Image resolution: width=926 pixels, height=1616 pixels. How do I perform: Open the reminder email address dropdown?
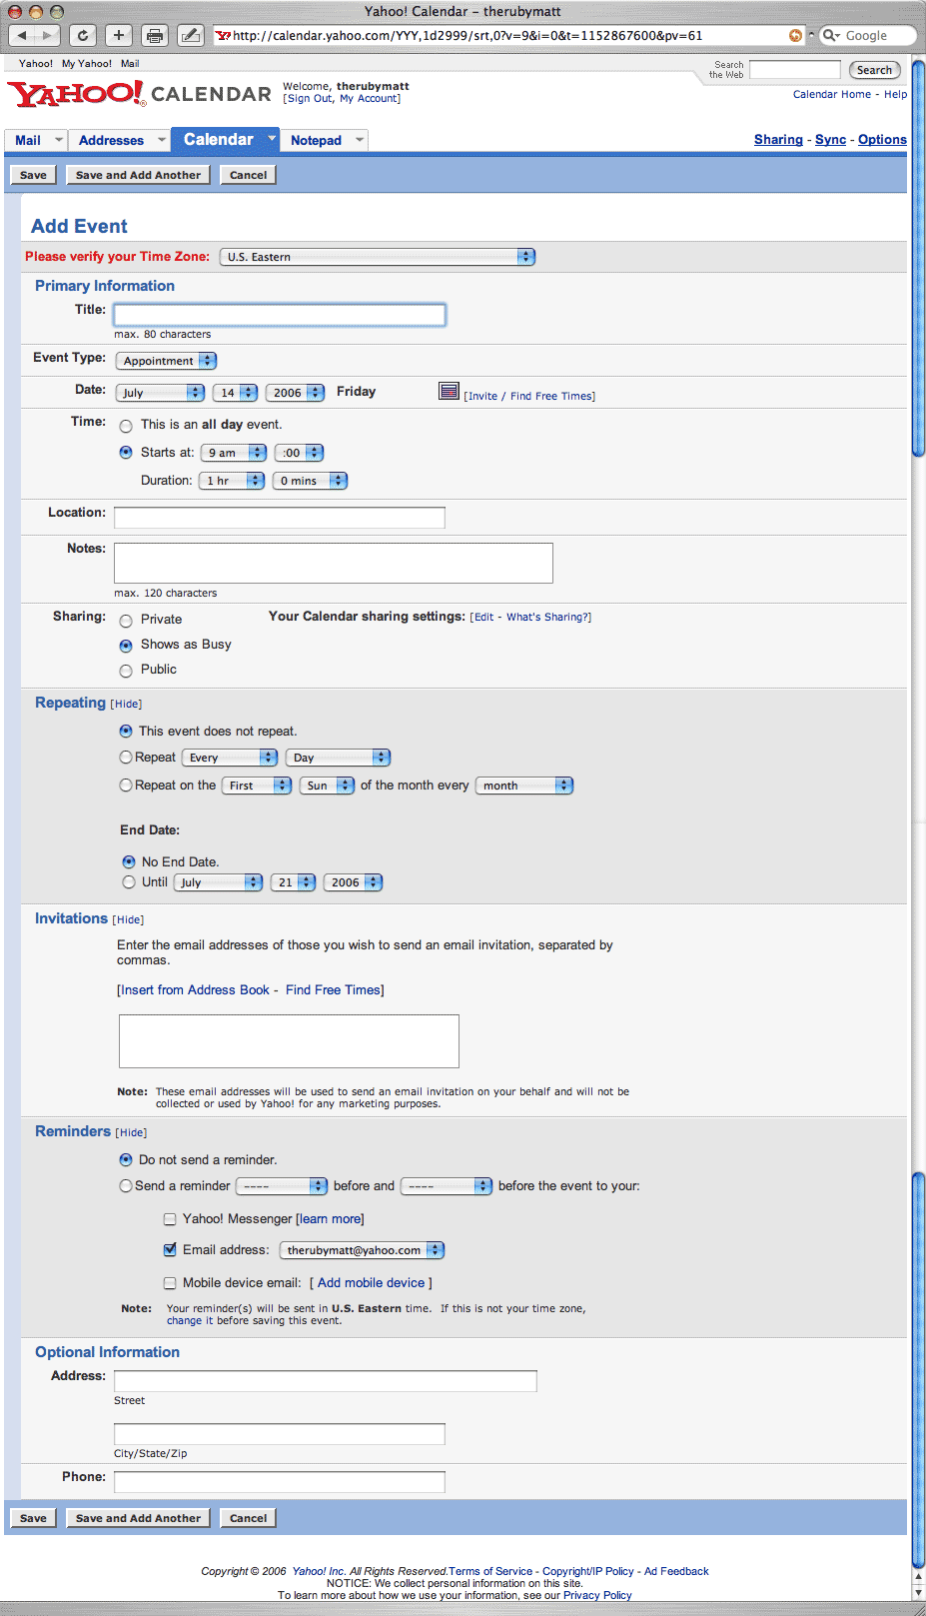click(x=362, y=1250)
